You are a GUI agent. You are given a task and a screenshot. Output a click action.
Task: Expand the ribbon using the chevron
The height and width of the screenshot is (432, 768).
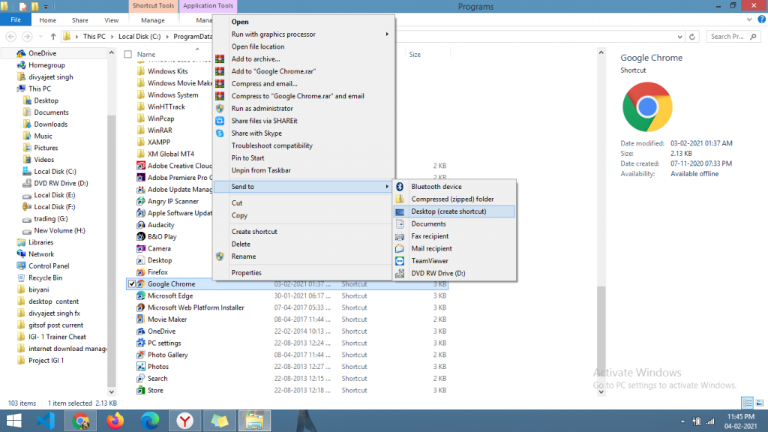(749, 19)
